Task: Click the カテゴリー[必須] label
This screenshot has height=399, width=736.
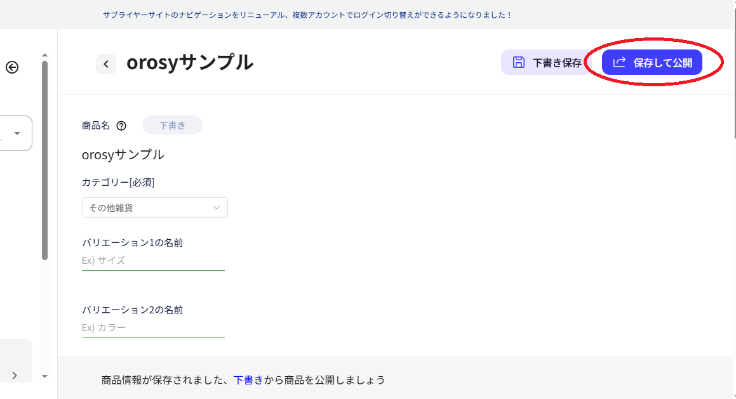Action: click(x=118, y=183)
